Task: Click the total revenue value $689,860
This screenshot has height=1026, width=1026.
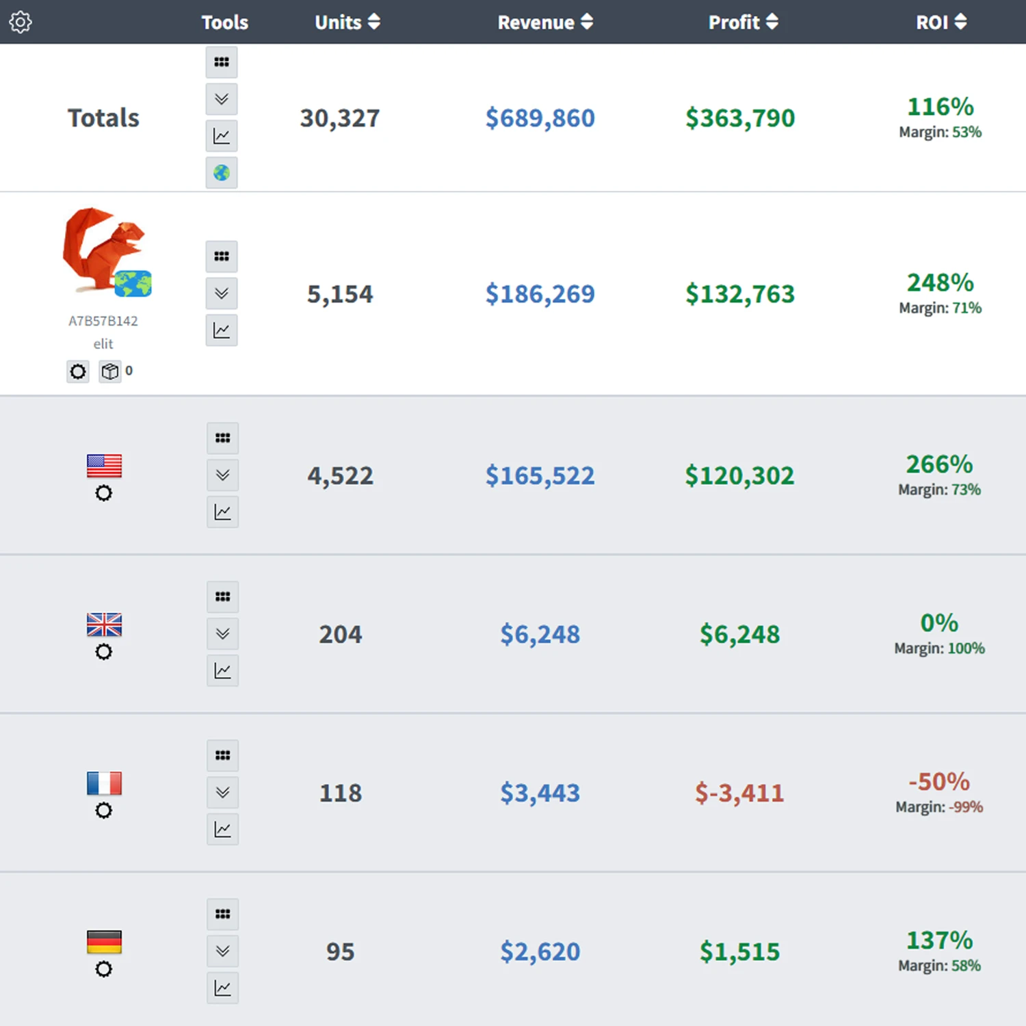Action: (540, 118)
